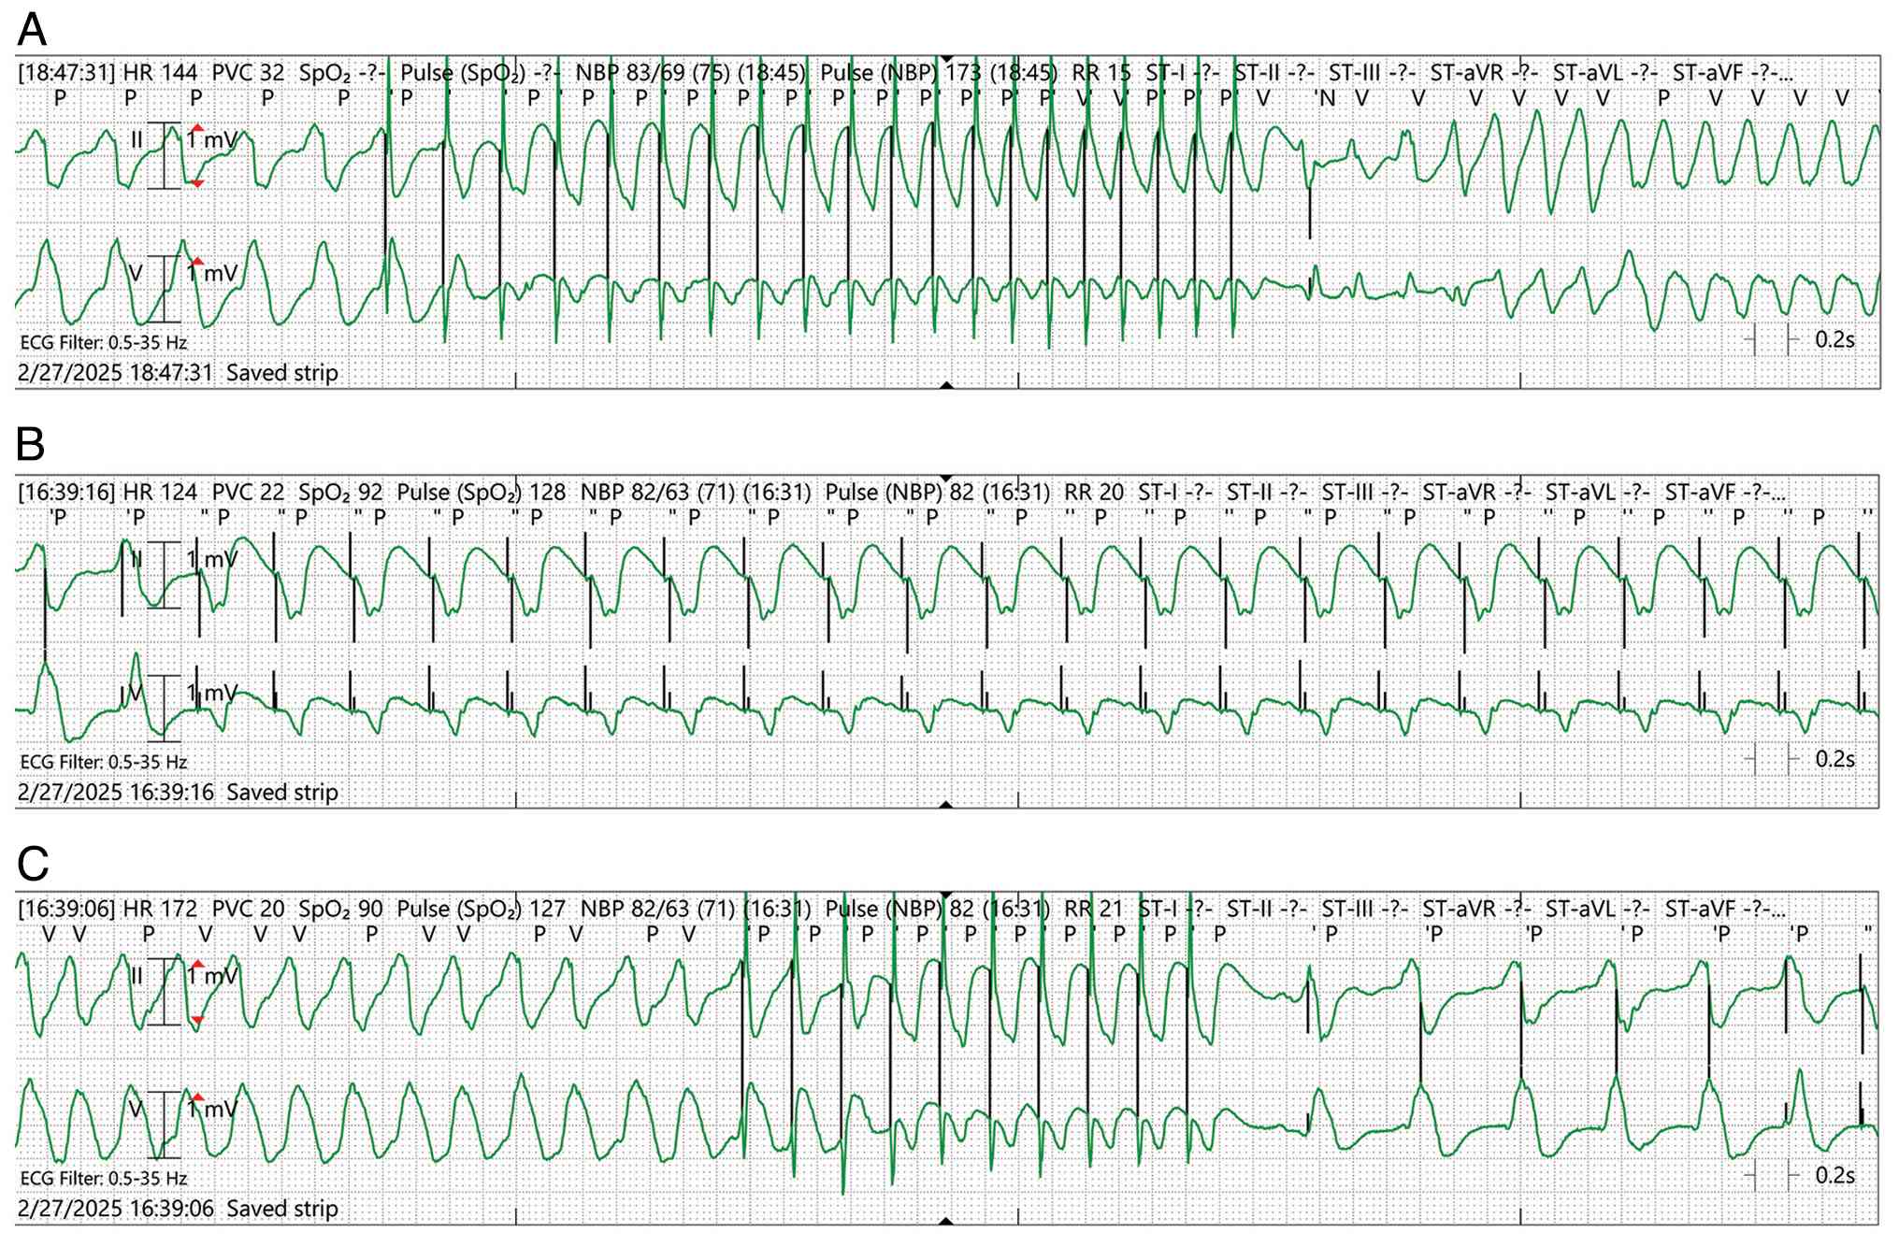Viewport: 1899px width, 1247px height.
Task: Click the 'N' beat annotation in strip A
Action: [x=1326, y=97]
